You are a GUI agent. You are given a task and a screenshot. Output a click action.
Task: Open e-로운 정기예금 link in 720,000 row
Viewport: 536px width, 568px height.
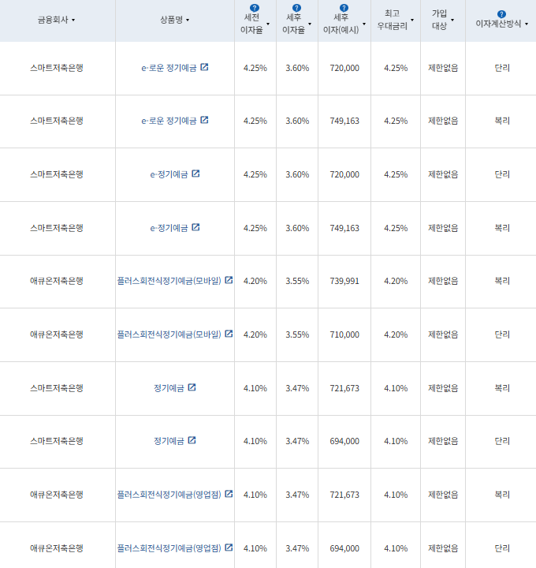click(169, 68)
